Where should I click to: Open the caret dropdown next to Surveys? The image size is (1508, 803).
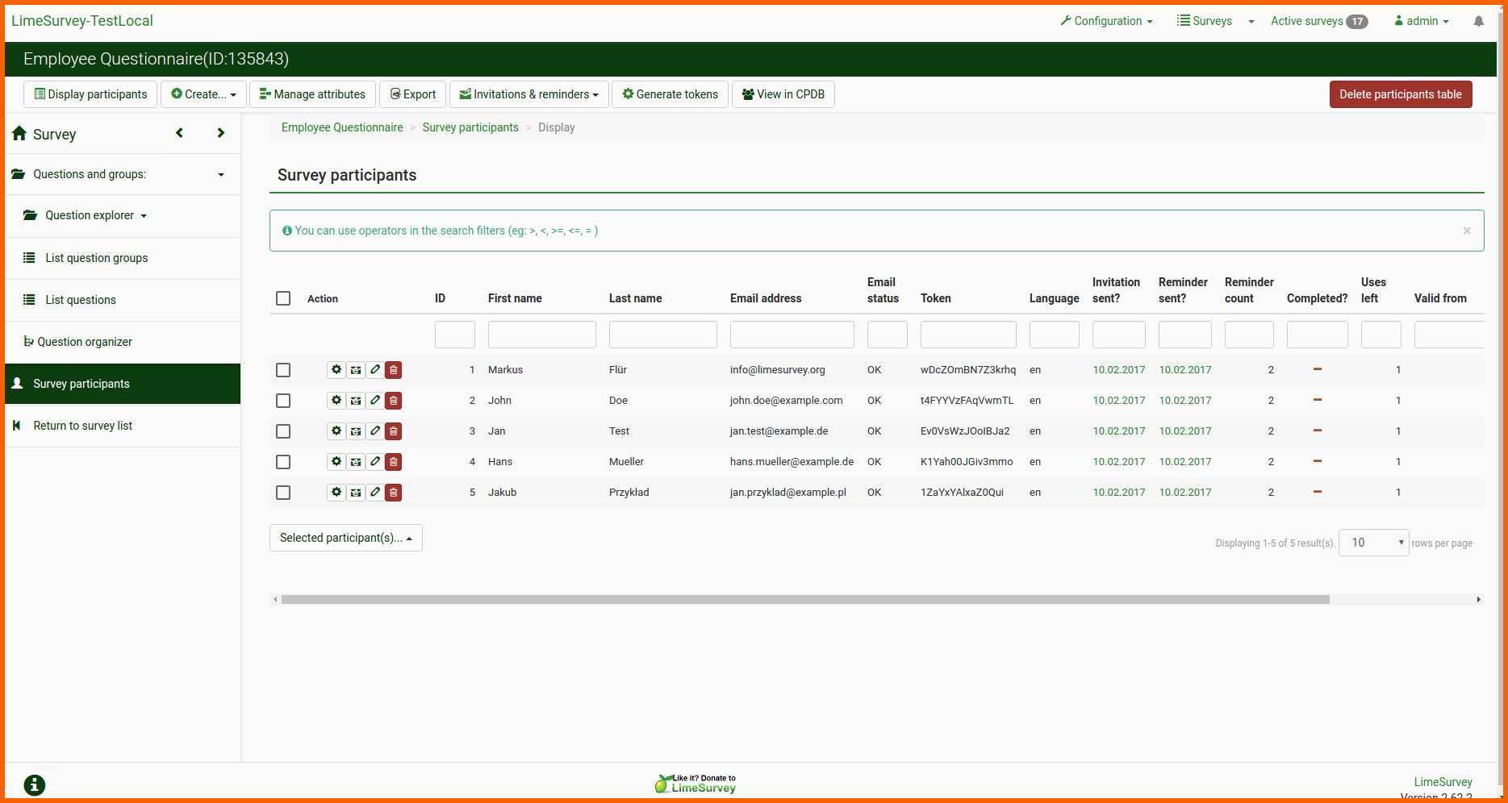[x=1251, y=22]
